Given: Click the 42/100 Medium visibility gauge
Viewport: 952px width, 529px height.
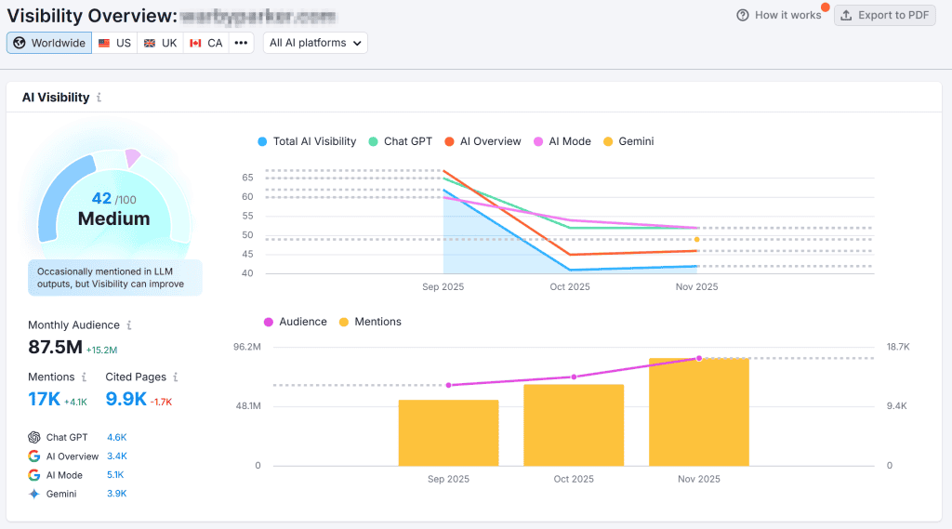Looking at the screenshot, I should click(x=113, y=204).
